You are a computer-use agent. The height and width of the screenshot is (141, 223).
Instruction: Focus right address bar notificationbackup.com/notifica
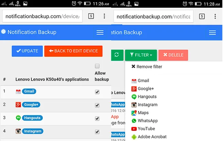click(x=153, y=17)
